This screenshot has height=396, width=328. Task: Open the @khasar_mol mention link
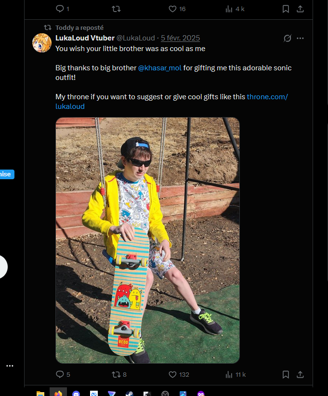pos(160,68)
